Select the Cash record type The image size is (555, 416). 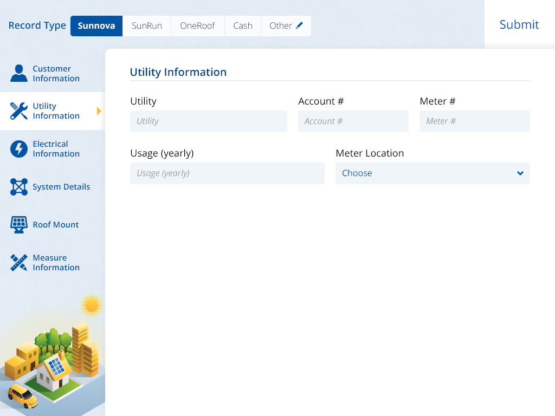tap(243, 26)
